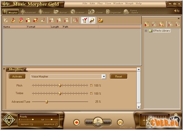The height and width of the screenshot is (130, 183).
Task: Click the music folder with disc icon
Action: coord(101,21)
